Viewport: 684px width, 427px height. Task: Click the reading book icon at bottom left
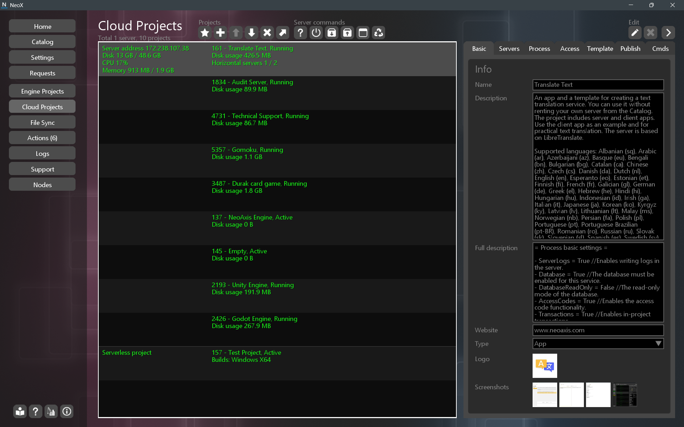coord(20,412)
